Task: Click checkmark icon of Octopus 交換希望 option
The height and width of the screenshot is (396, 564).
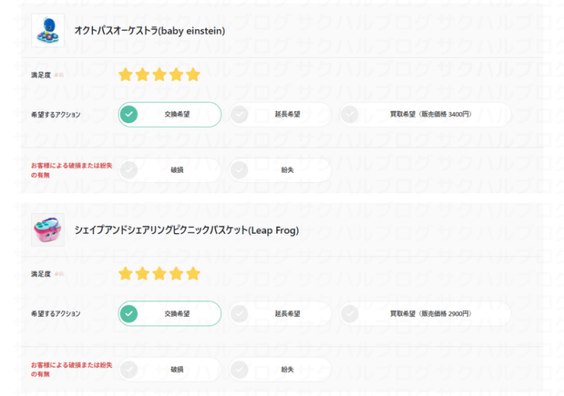Action: (128, 114)
